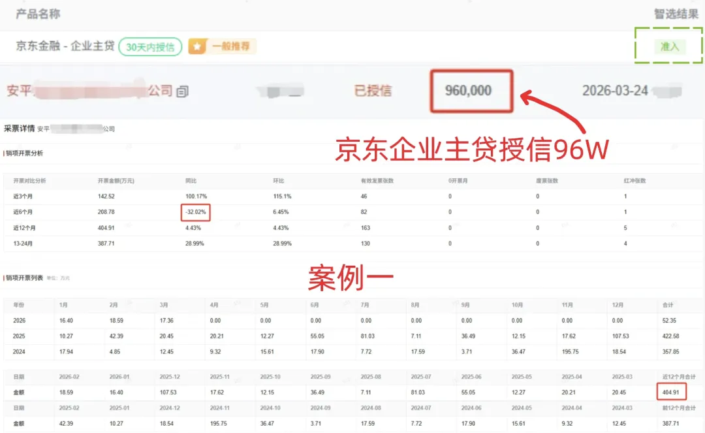Click the 2024-06 date header
Screen dimensions: 705x433
pyautogui.click(x=472, y=408)
